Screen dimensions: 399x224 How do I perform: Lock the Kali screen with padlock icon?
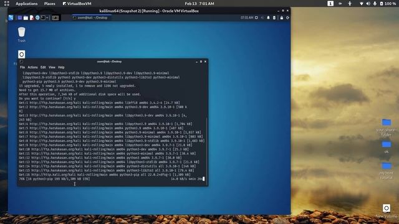tap(281, 17)
